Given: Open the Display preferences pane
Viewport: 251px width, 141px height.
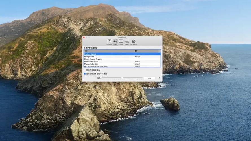Looking at the screenshot, I should (x=121, y=42).
